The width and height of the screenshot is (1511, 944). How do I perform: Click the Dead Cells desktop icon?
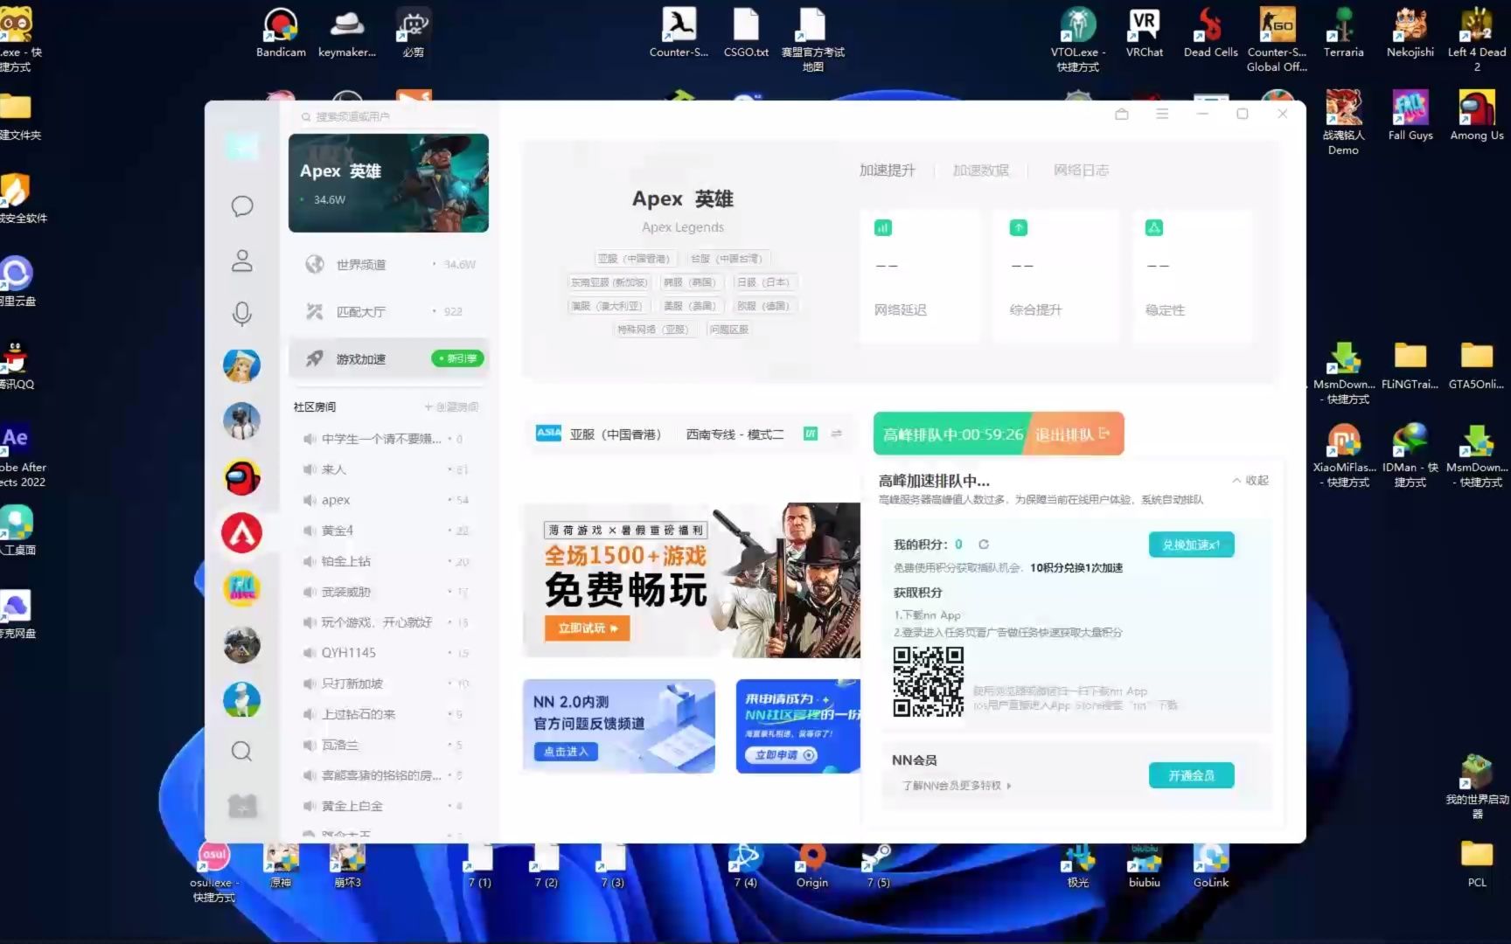[x=1210, y=32]
